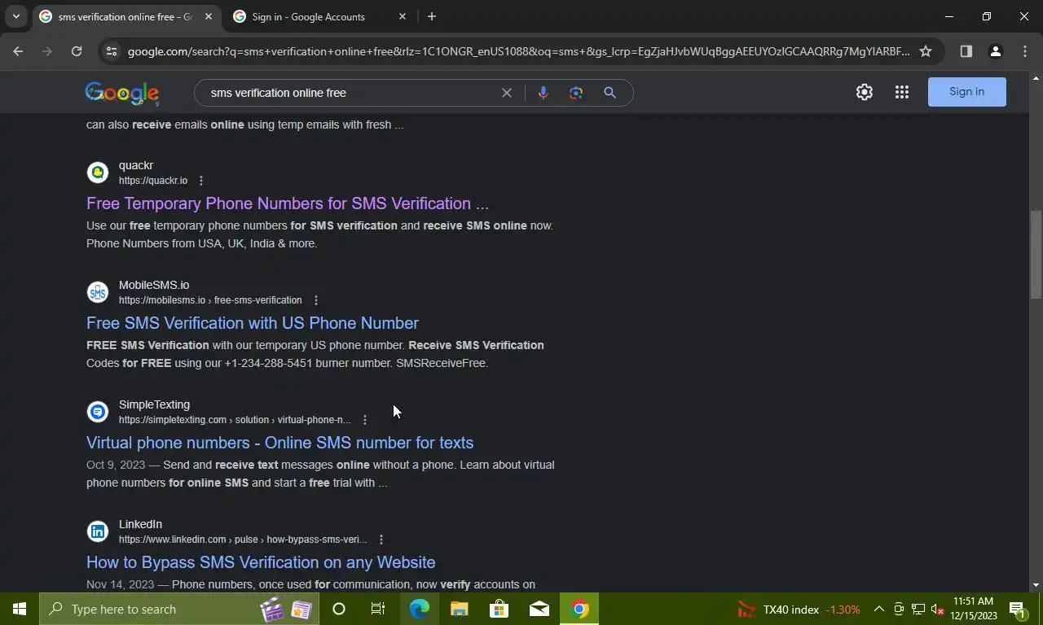
Task: Open the Chrome profile menu
Action: (995, 51)
